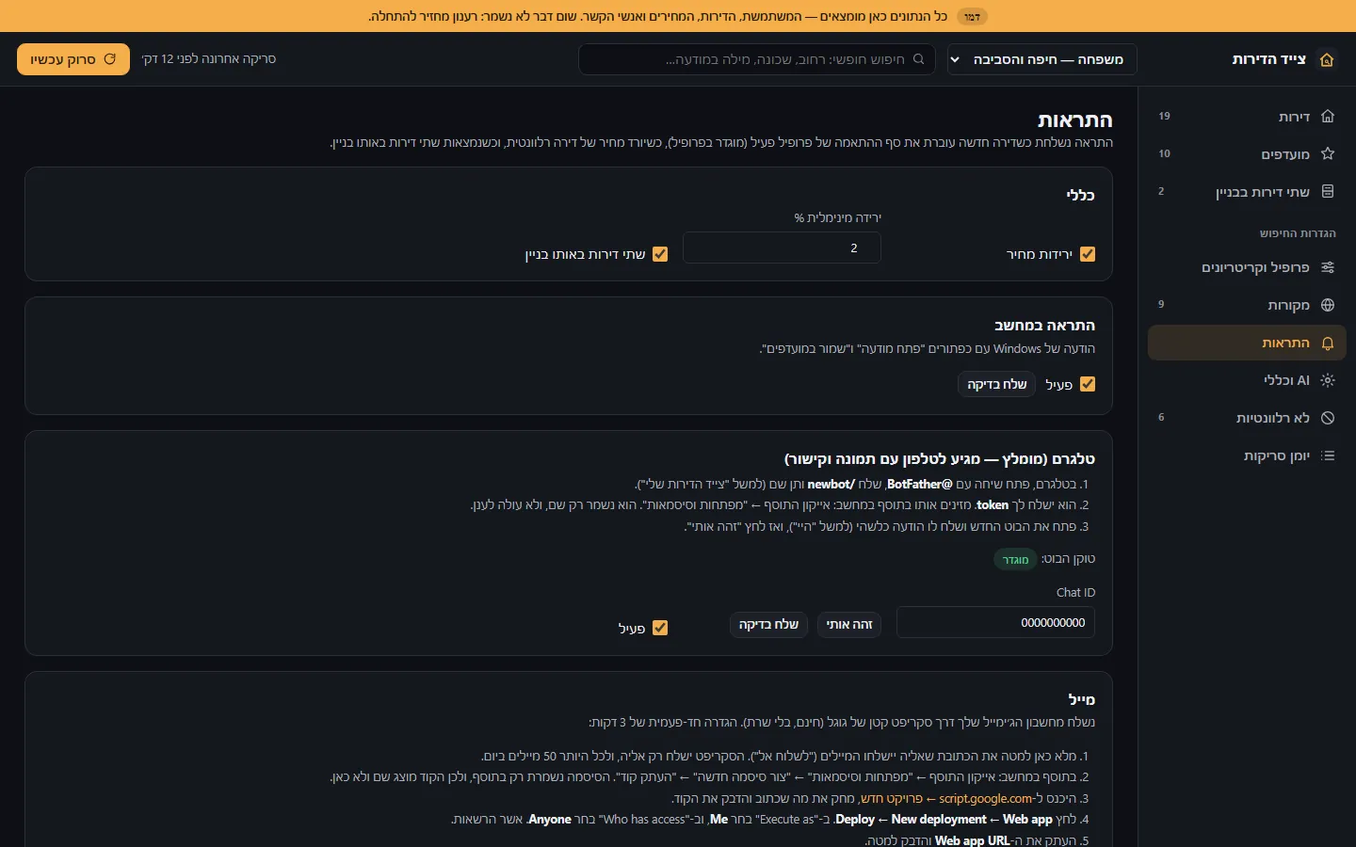Expand the משפחה — חיפה והסביבה dropdown

point(1042,59)
